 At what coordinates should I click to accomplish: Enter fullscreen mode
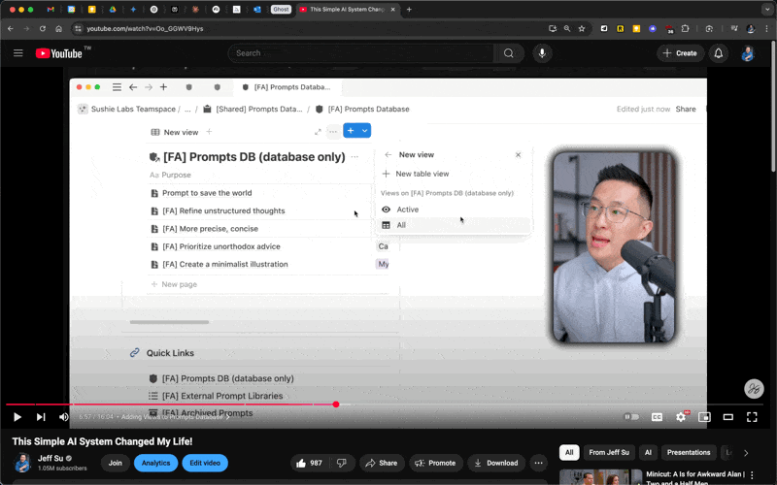pos(752,417)
